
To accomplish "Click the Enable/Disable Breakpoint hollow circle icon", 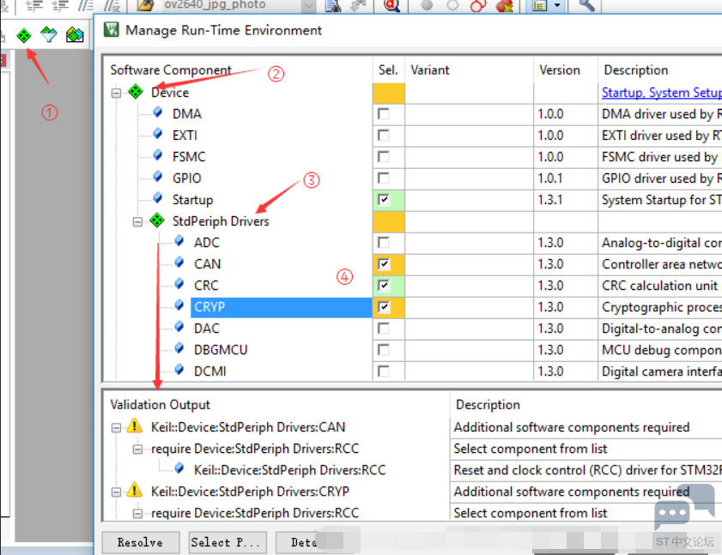I will coord(452,5).
